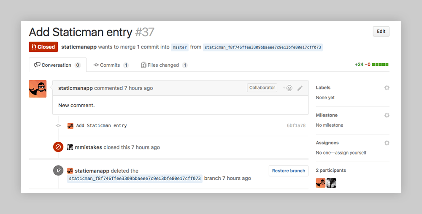This screenshot has width=422, height=214.
Task: Click the 'Add Staticman entry #37' title
Action: 92,32
